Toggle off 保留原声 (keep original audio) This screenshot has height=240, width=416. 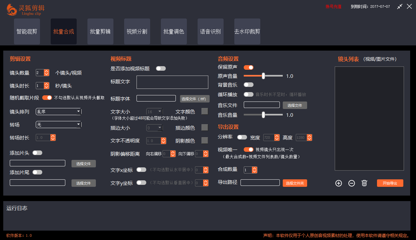(248, 67)
